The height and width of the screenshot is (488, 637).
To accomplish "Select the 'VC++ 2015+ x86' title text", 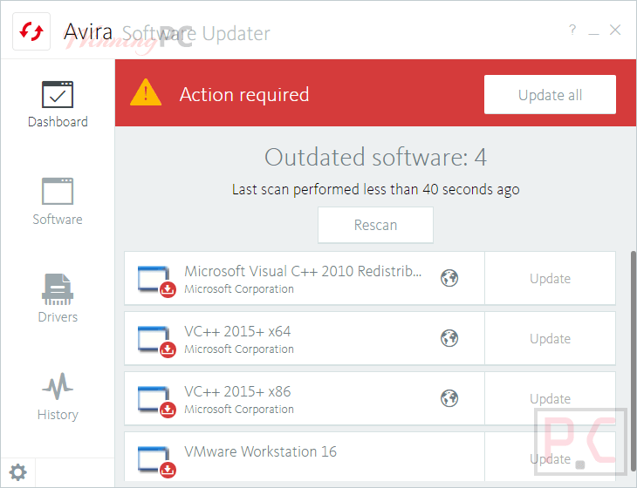I will (237, 391).
